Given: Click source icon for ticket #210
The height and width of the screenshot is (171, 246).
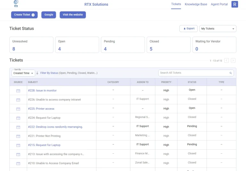Looking at the screenshot, I should (x=18, y=164).
